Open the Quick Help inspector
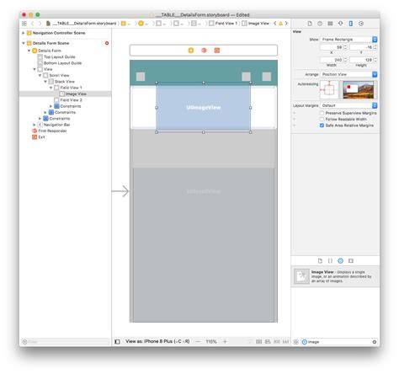The height and width of the screenshot is (374, 399). [320, 24]
